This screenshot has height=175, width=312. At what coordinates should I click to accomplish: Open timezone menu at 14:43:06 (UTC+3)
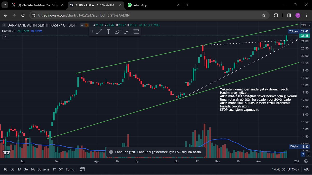coord(285,169)
